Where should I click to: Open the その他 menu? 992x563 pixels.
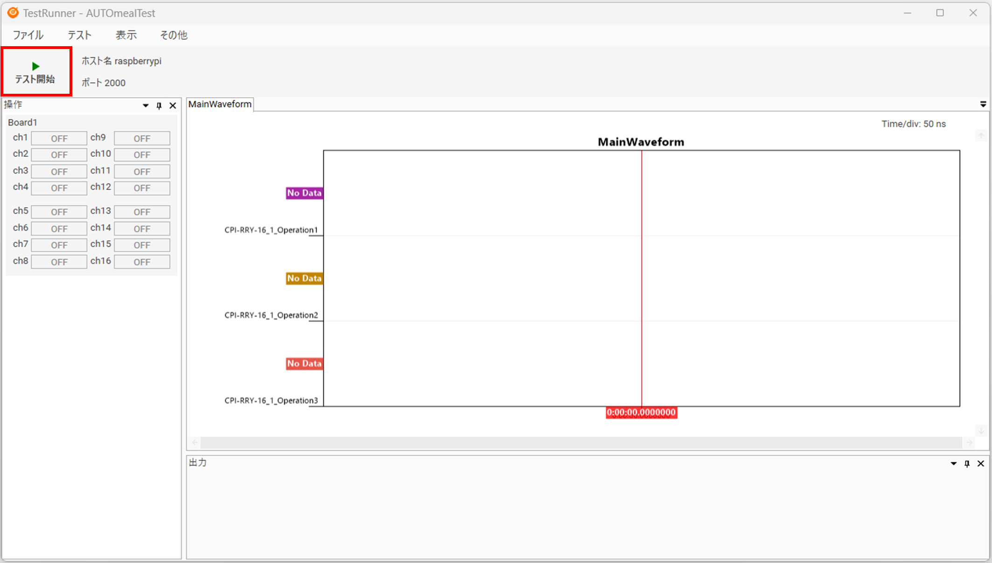point(173,35)
